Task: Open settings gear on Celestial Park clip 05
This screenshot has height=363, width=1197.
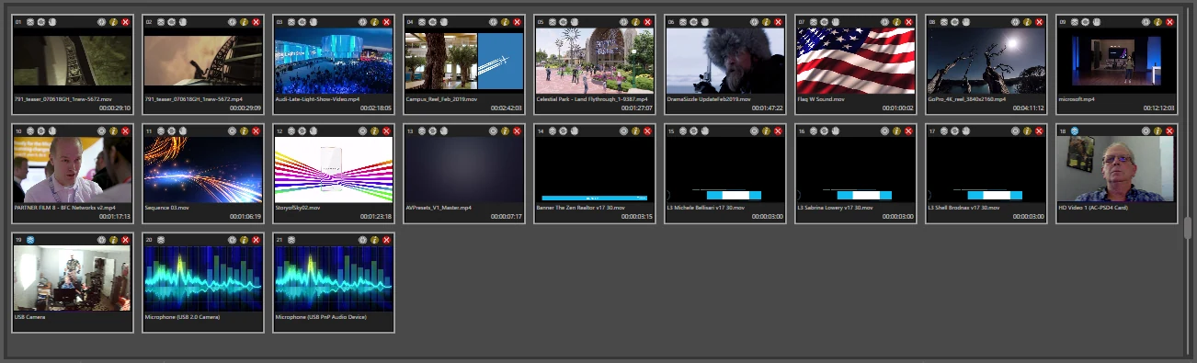Action: (623, 22)
